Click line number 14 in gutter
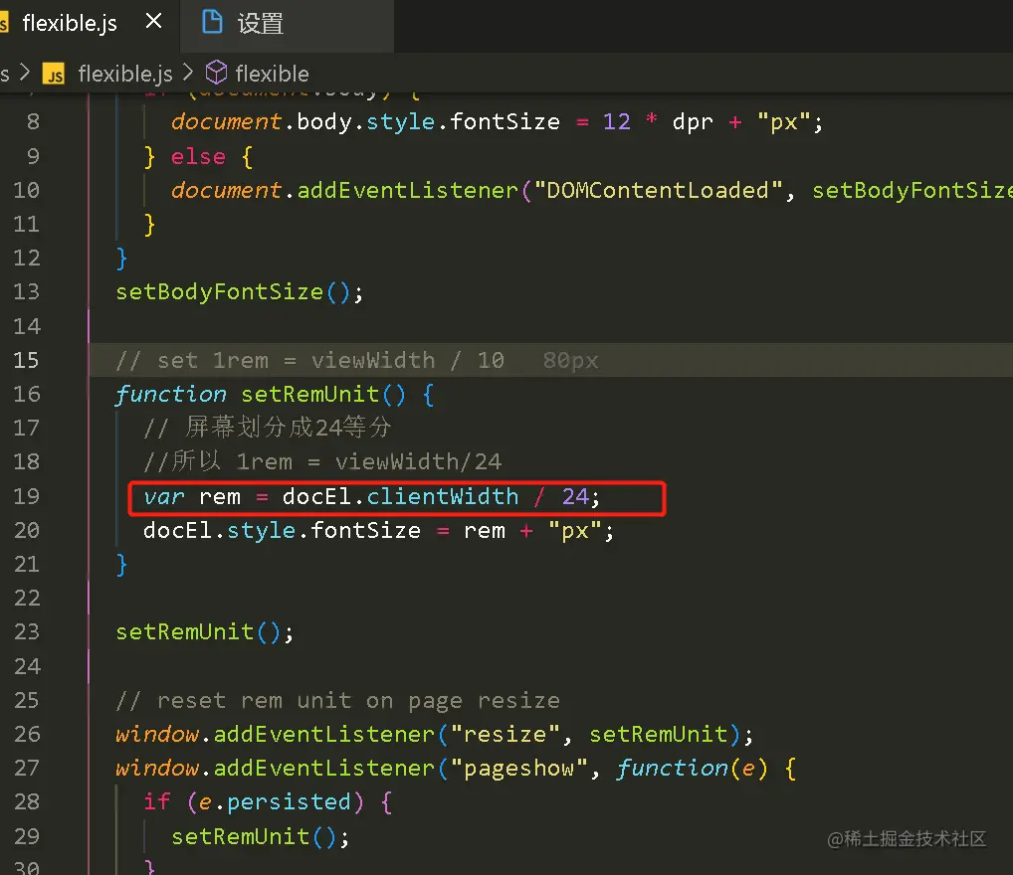 coord(27,326)
